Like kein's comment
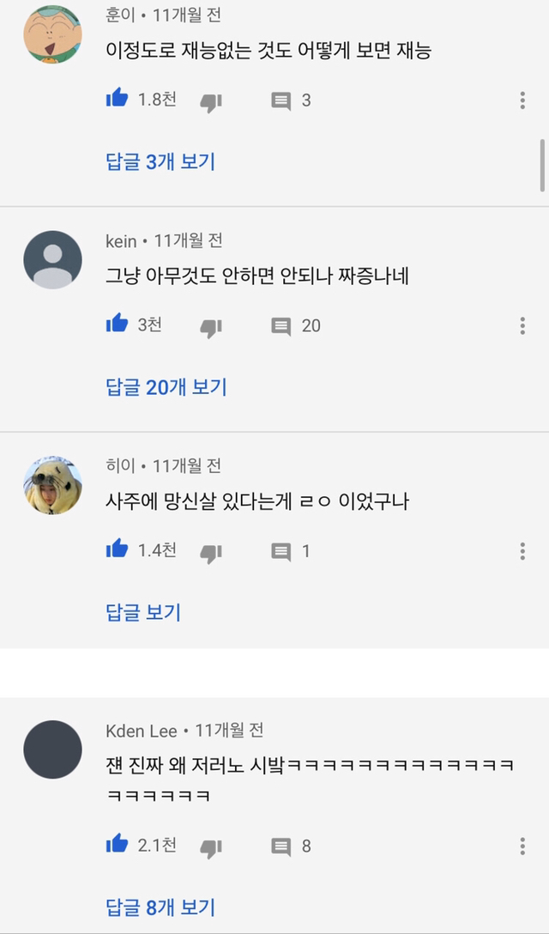Screen dimensions: 549x934 point(117,324)
